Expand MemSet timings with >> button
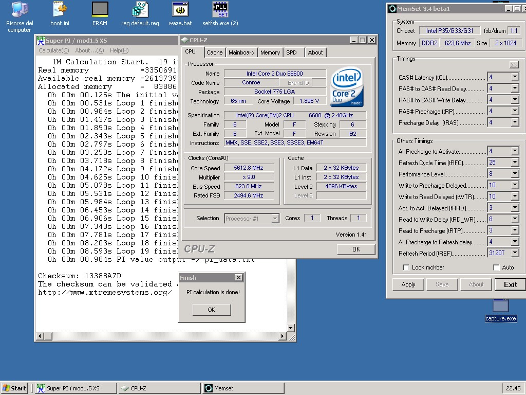526x395 pixels. pyautogui.click(x=514, y=65)
